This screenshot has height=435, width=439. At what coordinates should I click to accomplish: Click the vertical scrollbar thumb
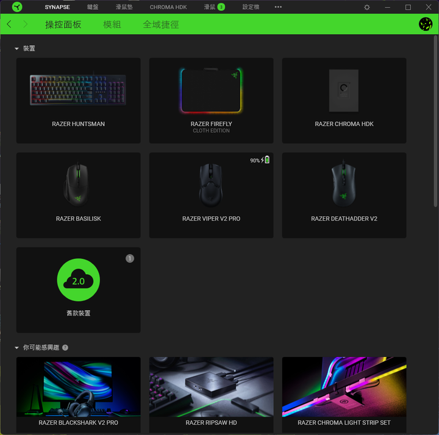[x=435, y=121]
